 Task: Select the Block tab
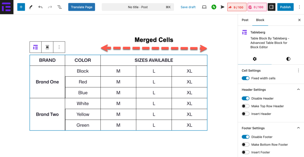coord(260,20)
